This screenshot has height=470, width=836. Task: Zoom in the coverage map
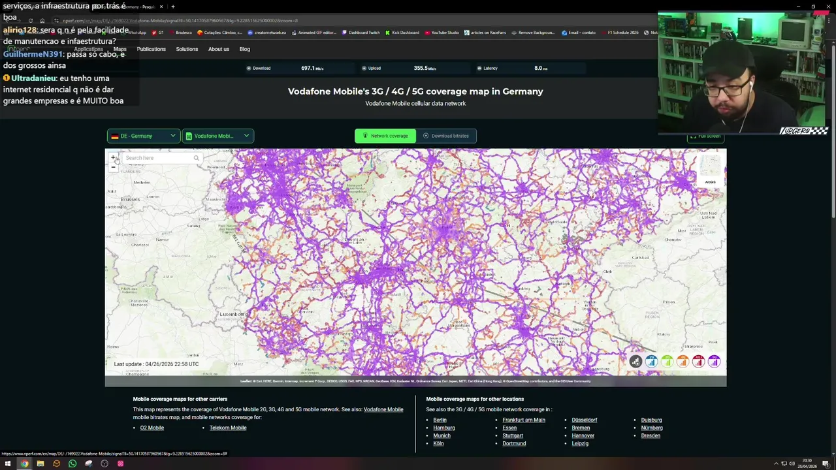point(113,157)
